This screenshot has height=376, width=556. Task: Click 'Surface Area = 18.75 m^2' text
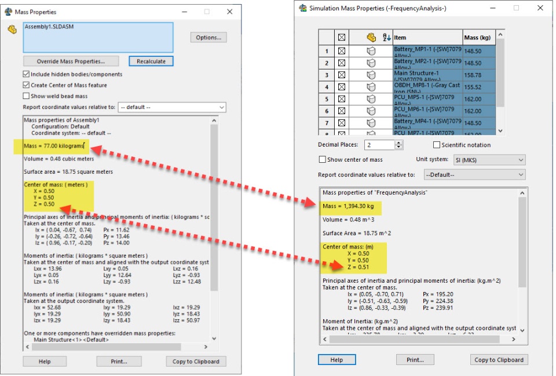357,233
